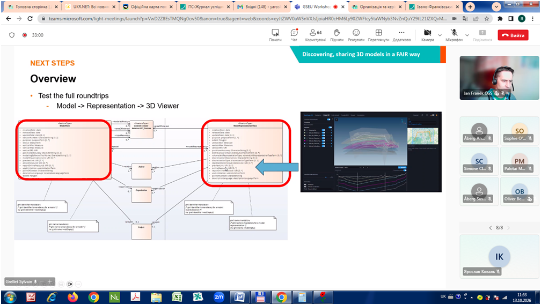
Task: Open Chrome extensions puzzle icon
Action: click(x=500, y=19)
